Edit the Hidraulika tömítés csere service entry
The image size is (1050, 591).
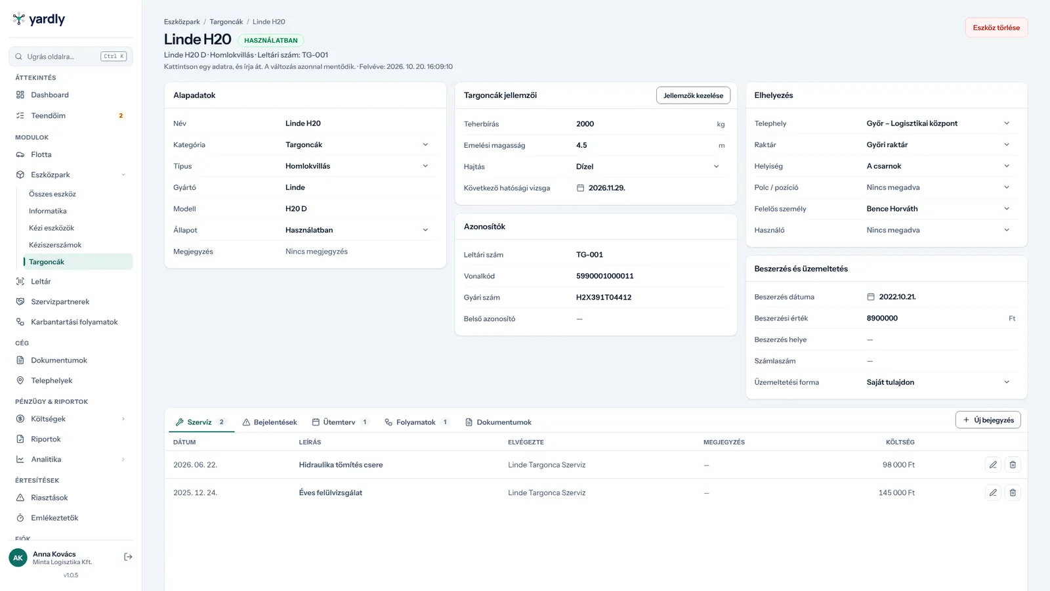[993, 465]
